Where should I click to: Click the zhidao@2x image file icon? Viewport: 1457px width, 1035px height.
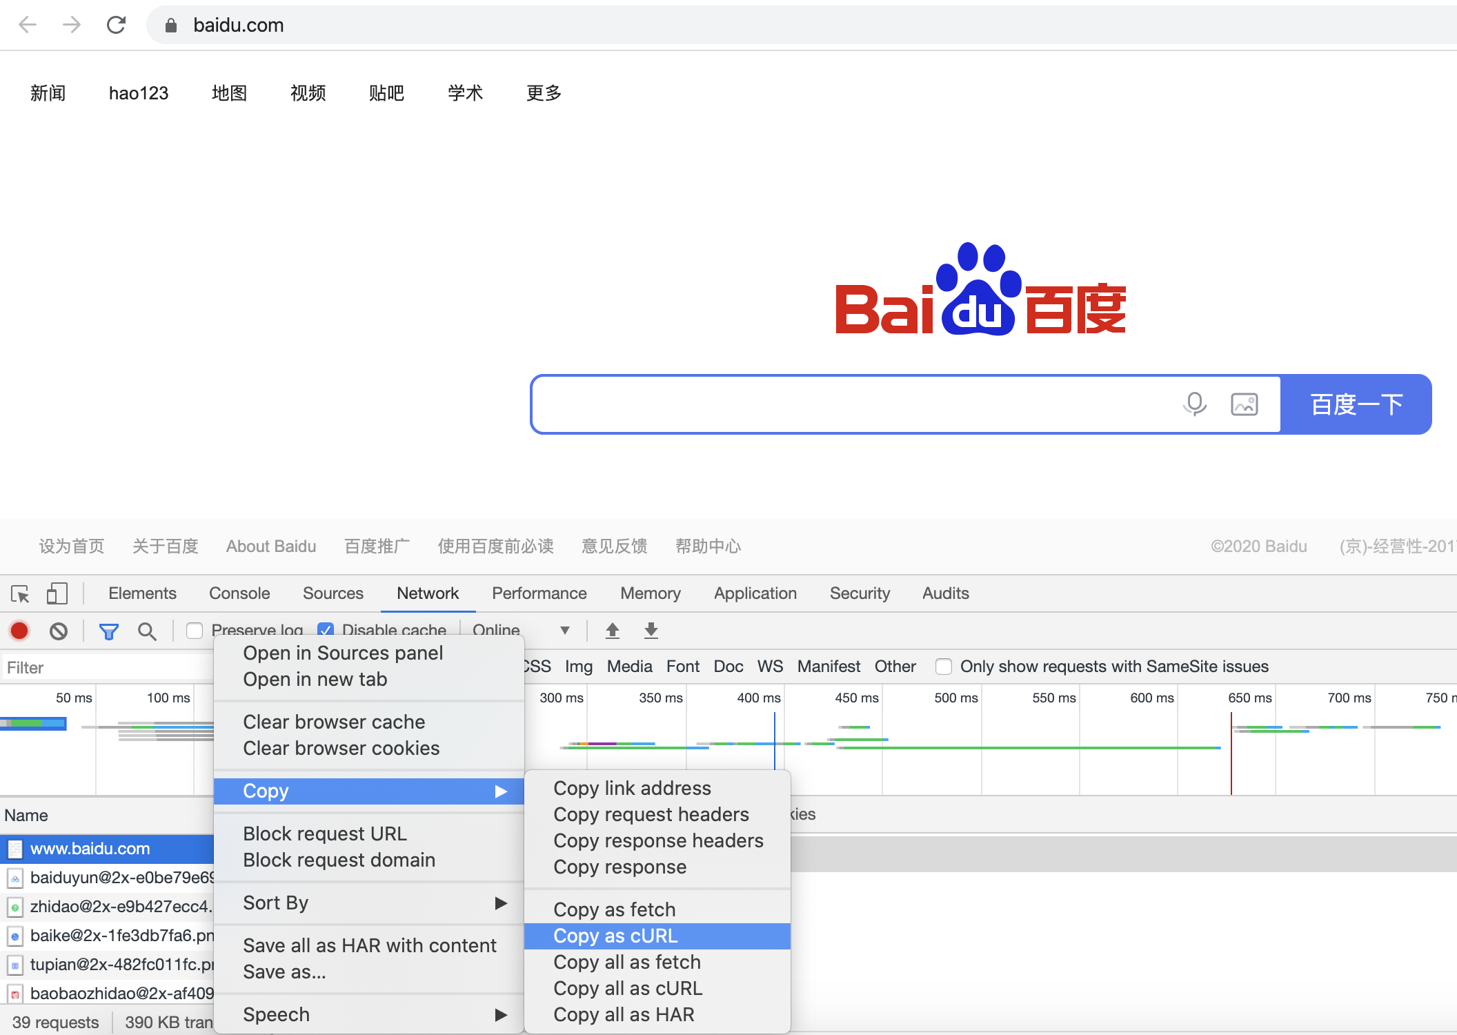[15, 907]
